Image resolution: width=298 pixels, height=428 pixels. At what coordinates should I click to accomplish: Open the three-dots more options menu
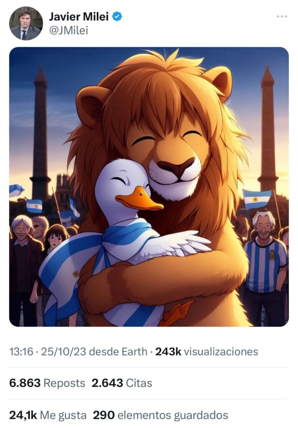tap(282, 16)
